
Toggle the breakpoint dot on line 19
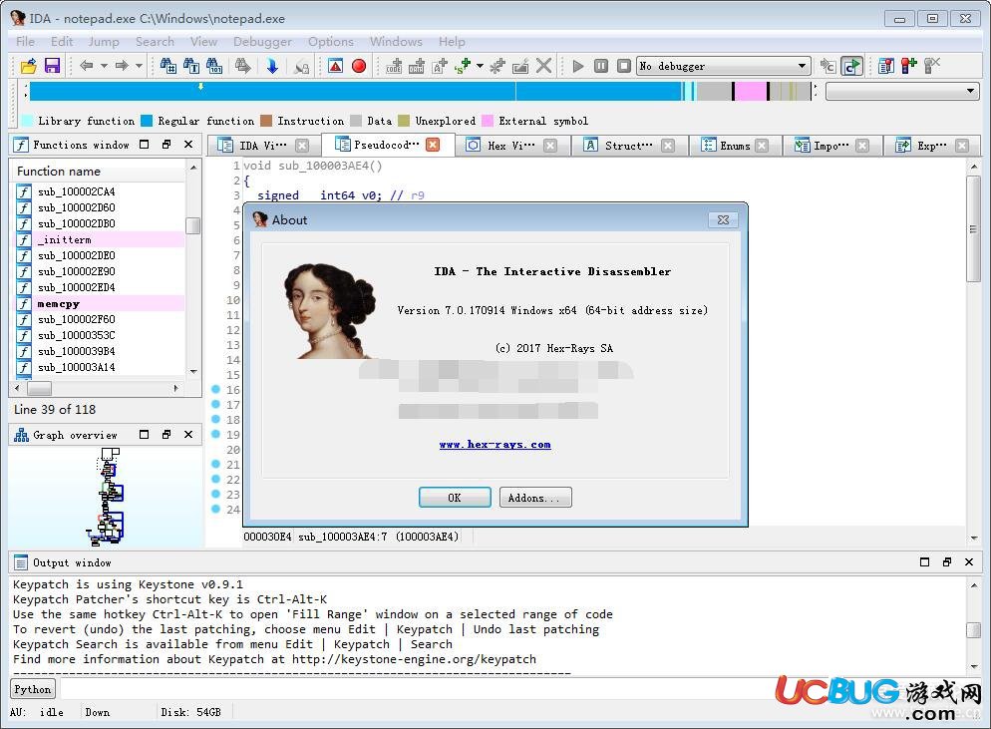point(215,434)
